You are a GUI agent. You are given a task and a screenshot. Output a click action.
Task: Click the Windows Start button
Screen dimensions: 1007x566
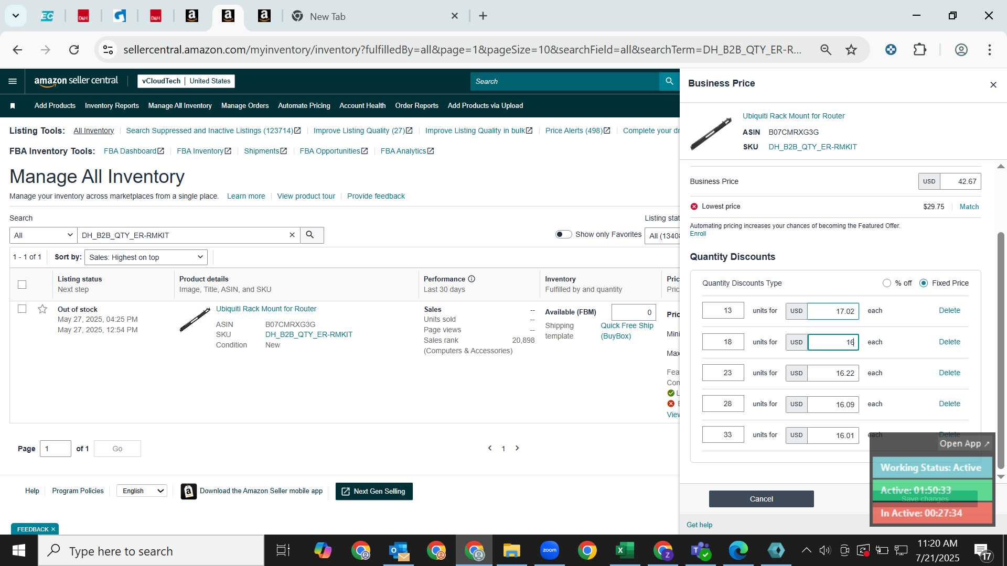tap(19, 550)
